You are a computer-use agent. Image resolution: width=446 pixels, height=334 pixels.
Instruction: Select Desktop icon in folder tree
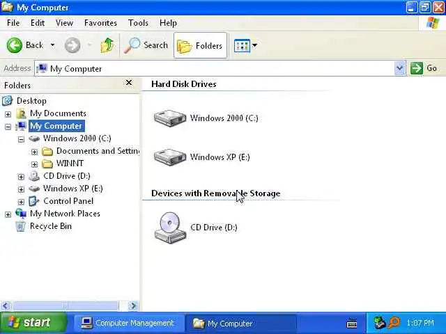(8, 100)
